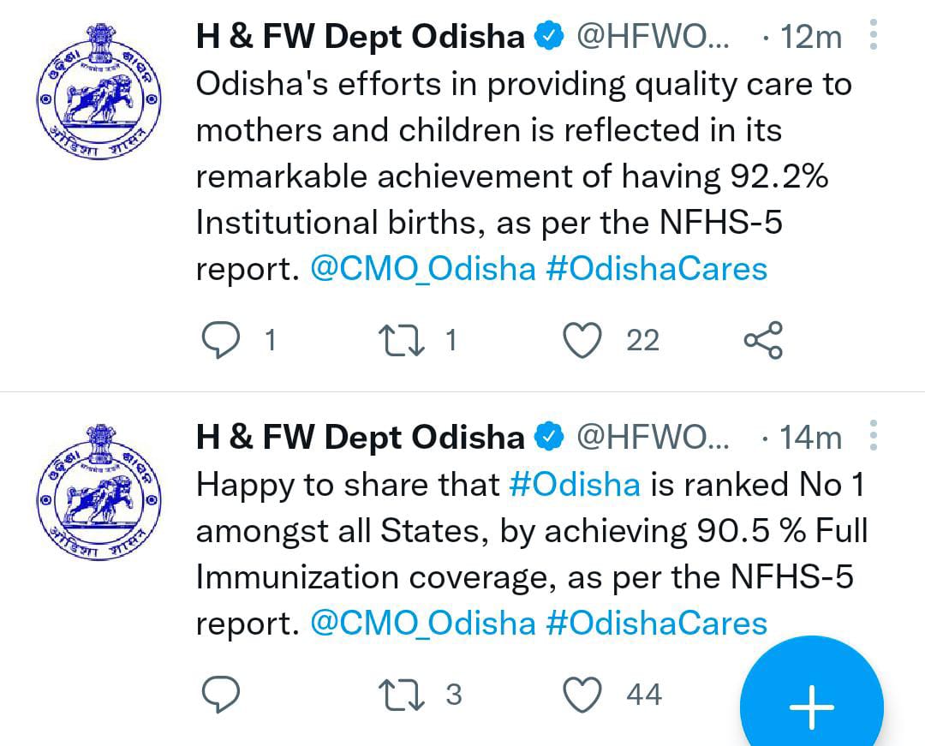Open more options menu on 12m tweet
The height and width of the screenshot is (746, 925).
coord(874,34)
